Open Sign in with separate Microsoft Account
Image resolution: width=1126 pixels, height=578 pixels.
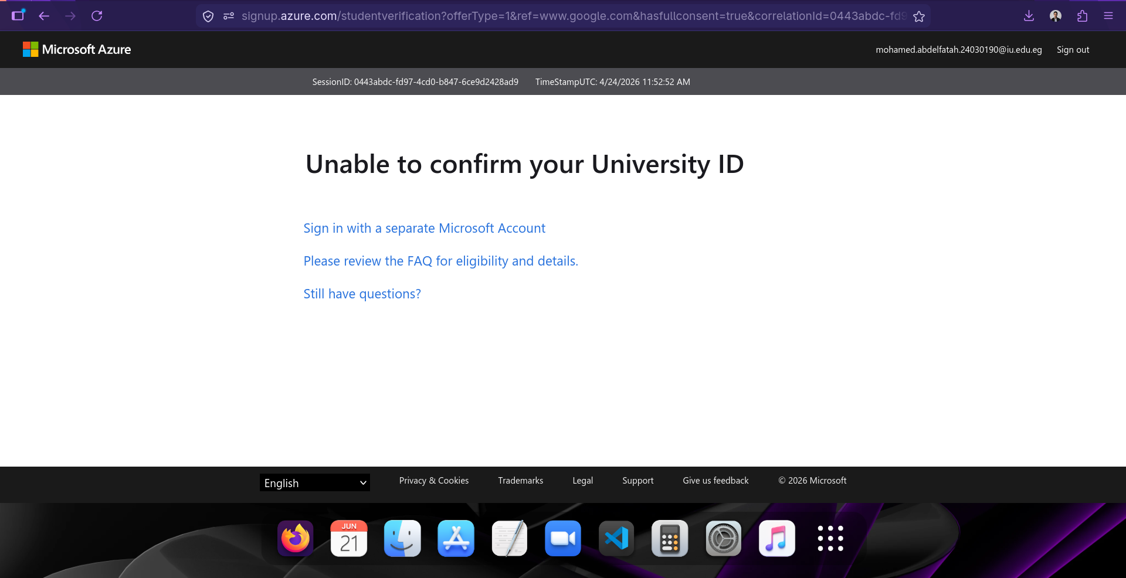click(x=424, y=228)
